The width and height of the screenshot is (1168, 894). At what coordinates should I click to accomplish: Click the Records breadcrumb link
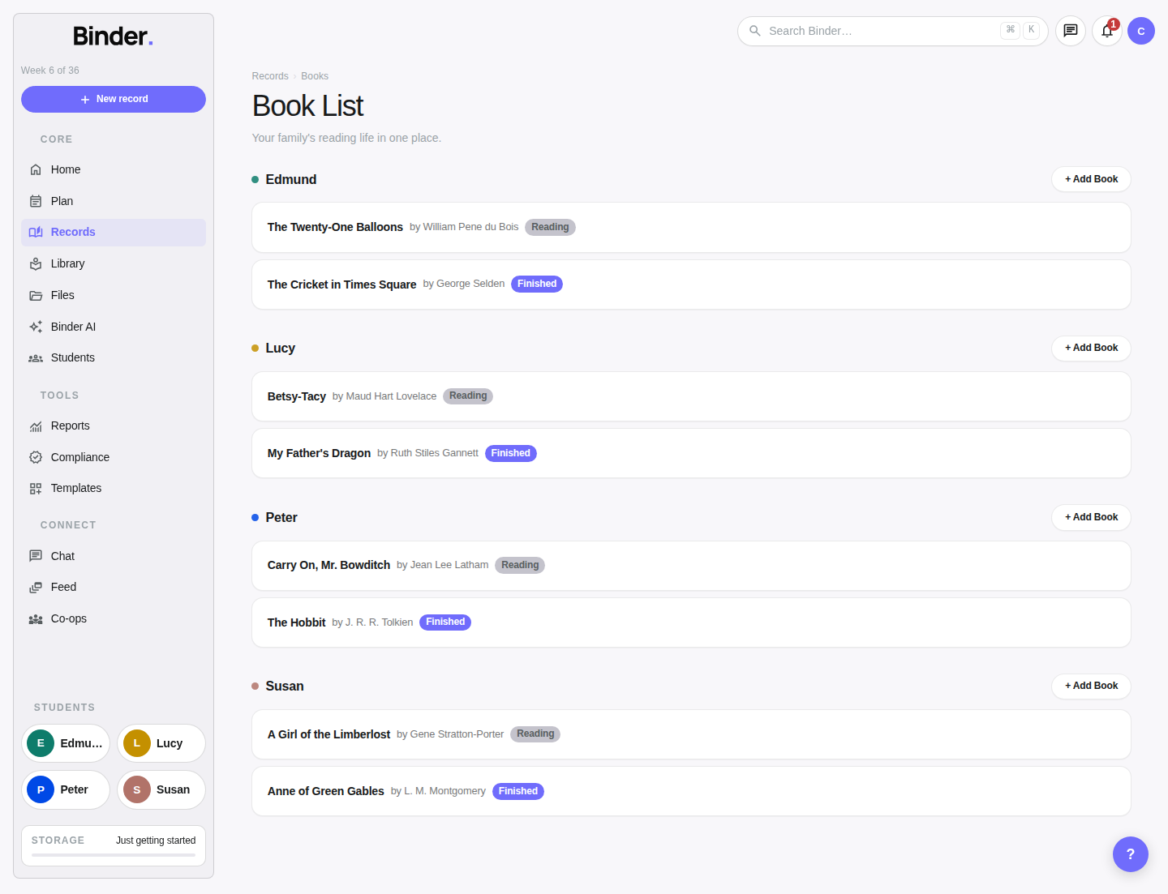click(270, 76)
